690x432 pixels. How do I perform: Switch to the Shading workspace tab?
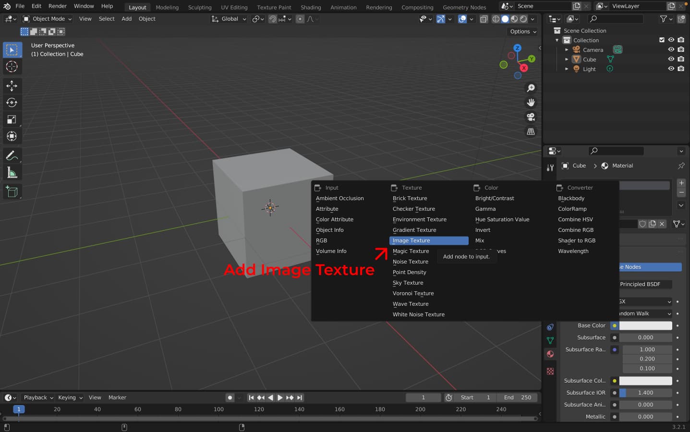coord(311,7)
